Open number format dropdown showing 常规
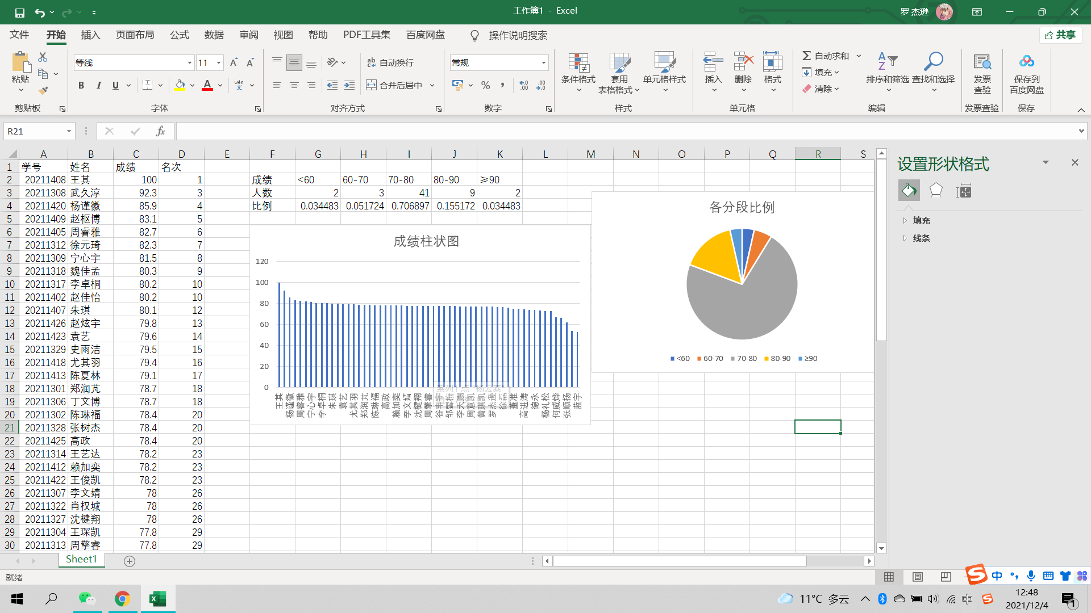Screen dimensions: 1091x613 [x=543, y=62]
